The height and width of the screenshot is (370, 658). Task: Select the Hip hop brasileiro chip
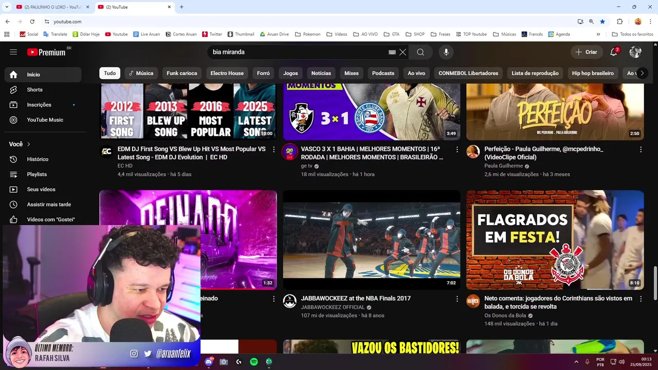[593, 73]
